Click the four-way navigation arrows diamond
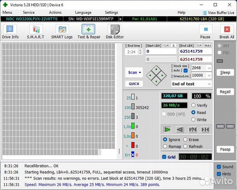This screenshot has width=237, height=190. 156,75
